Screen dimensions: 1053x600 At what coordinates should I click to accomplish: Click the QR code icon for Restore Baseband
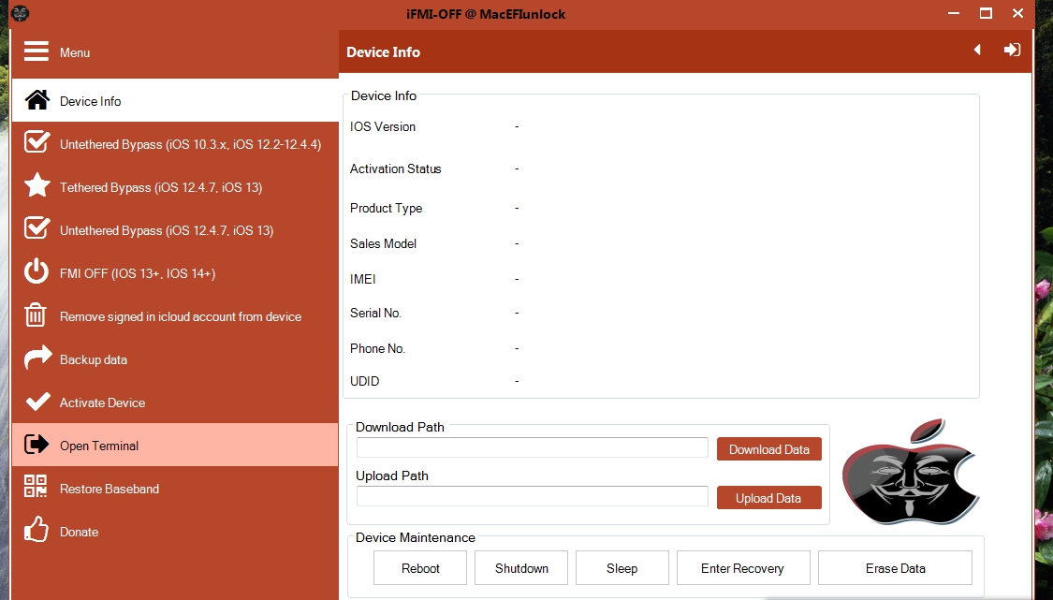(36, 487)
